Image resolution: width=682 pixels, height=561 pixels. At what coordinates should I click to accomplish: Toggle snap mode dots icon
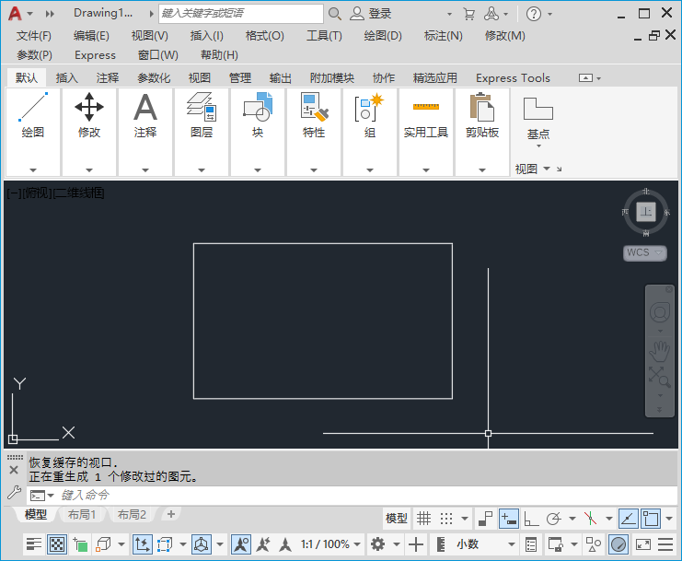click(x=446, y=519)
